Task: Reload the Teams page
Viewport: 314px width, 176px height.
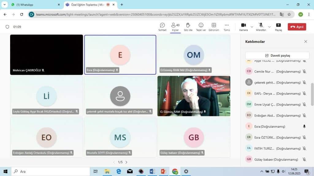Action: click(x=21, y=14)
